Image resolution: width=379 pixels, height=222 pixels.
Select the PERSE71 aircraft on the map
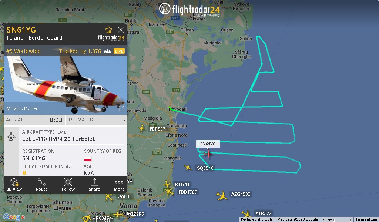click(142, 128)
